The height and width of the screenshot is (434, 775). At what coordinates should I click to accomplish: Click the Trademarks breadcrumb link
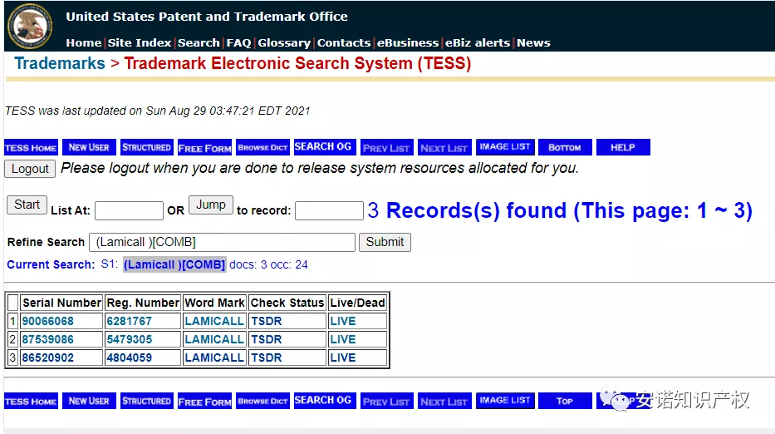60,63
